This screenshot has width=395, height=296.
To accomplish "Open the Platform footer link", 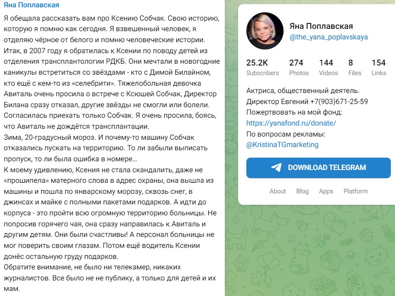I will [356, 191].
